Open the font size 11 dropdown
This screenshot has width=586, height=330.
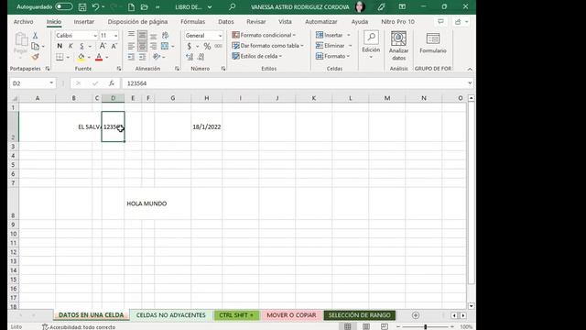coord(116,35)
